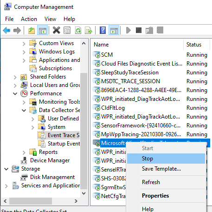Collapse the Data Collector Sets node
The image size is (212, 212).
(24, 110)
